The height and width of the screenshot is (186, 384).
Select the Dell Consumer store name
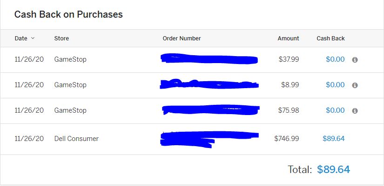pyautogui.click(x=76, y=139)
